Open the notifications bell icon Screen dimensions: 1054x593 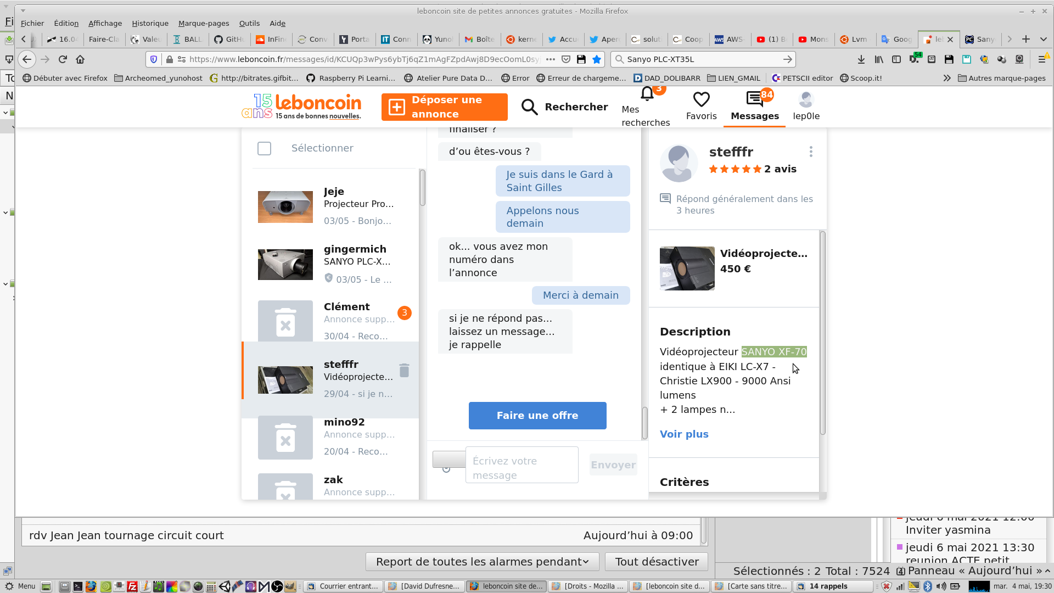pos(648,94)
